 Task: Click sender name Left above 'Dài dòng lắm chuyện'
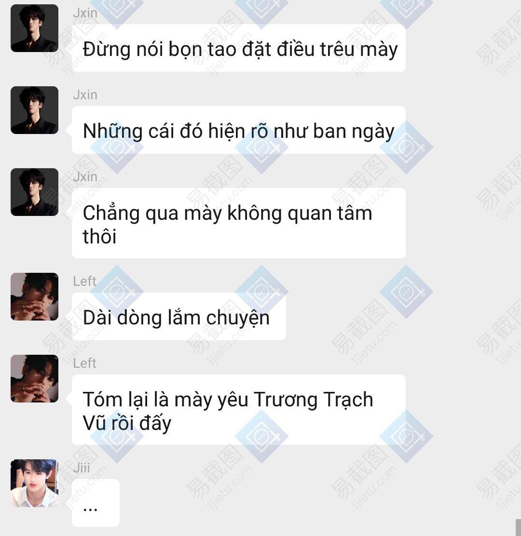point(84,281)
